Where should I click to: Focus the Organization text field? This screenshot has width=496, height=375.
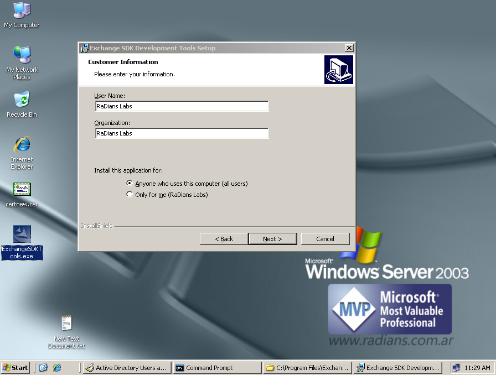click(182, 133)
